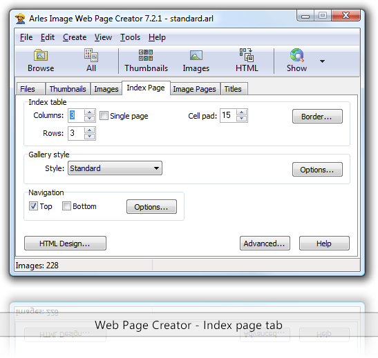Click the Border... button
This screenshot has width=378, height=358.
317,117
